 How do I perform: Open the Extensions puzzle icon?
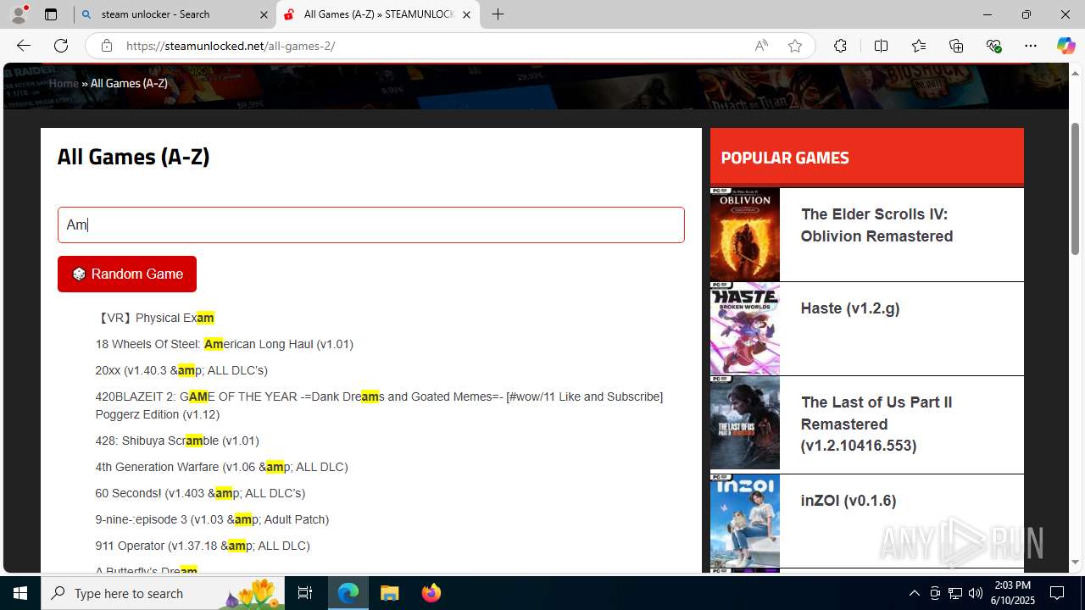pyautogui.click(x=840, y=46)
